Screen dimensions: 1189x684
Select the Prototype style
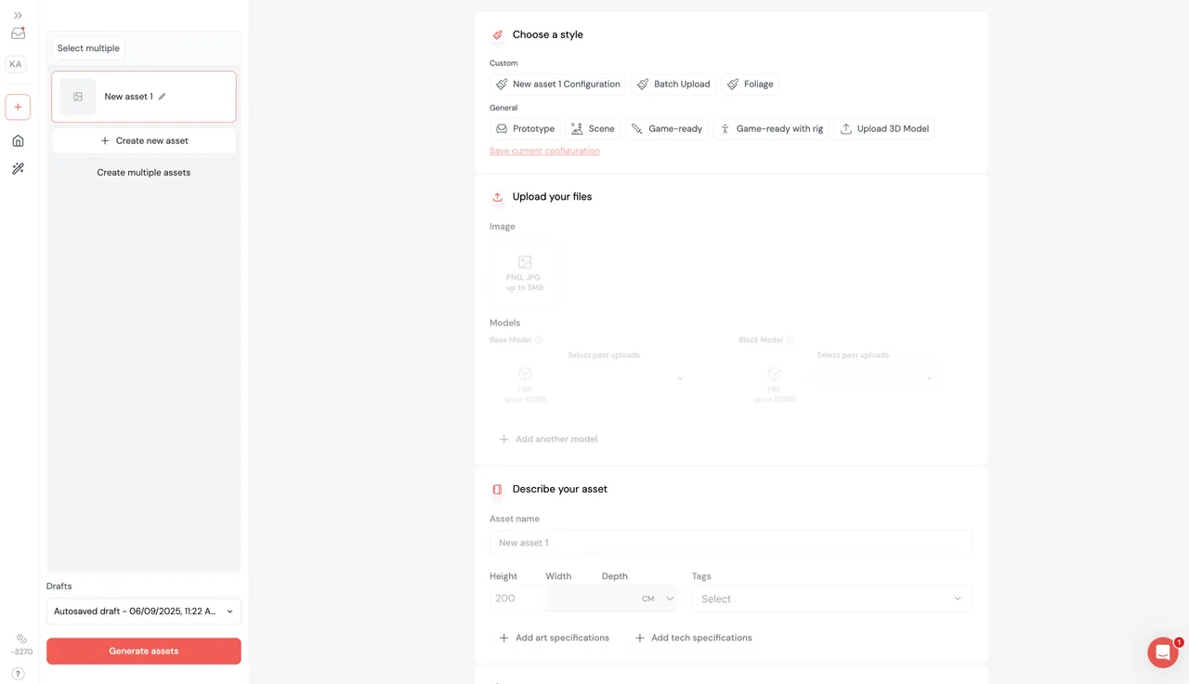click(525, 129)
